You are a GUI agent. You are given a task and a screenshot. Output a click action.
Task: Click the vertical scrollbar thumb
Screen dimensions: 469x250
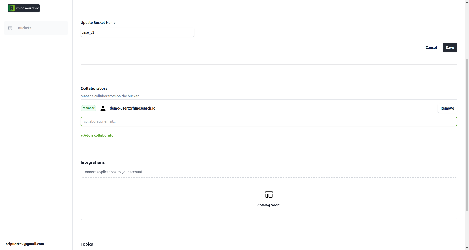(x=467, y=135)
